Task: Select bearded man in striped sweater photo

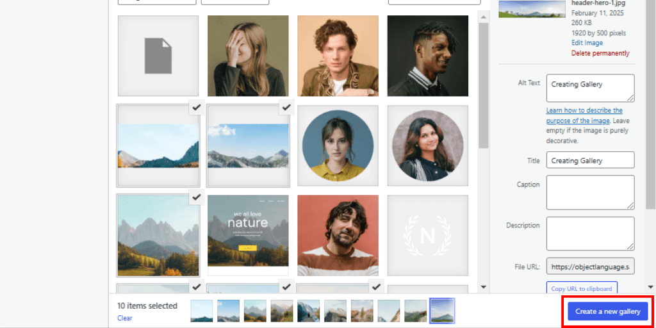Action: click(x=338, y=236)
